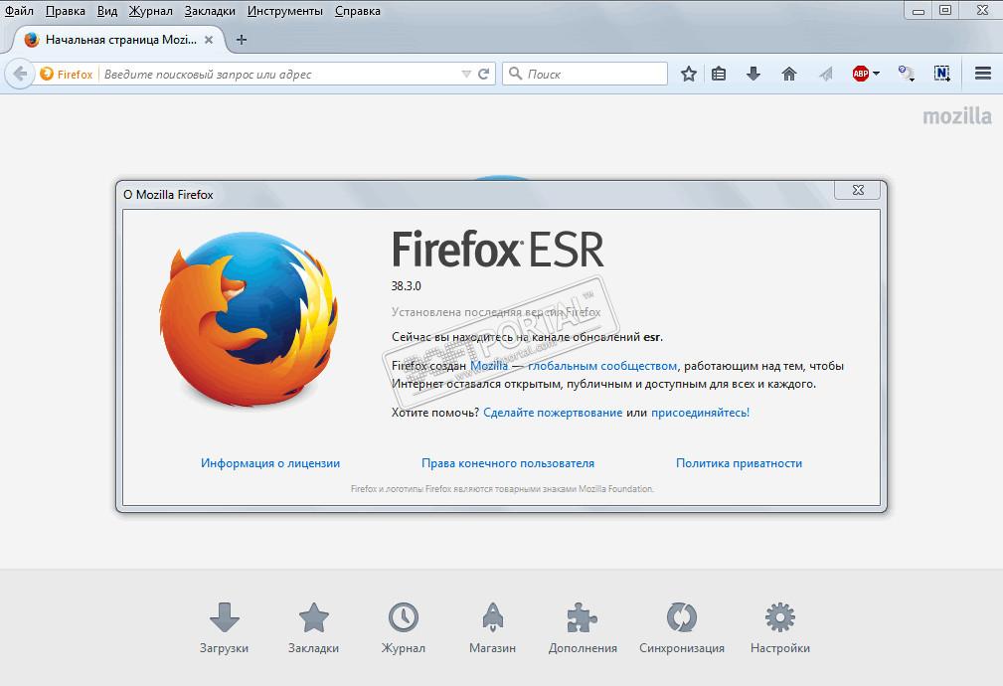1003x686 pixels.
Task: Click the Adblock Plus ABP icon
Action: point(861,75)
